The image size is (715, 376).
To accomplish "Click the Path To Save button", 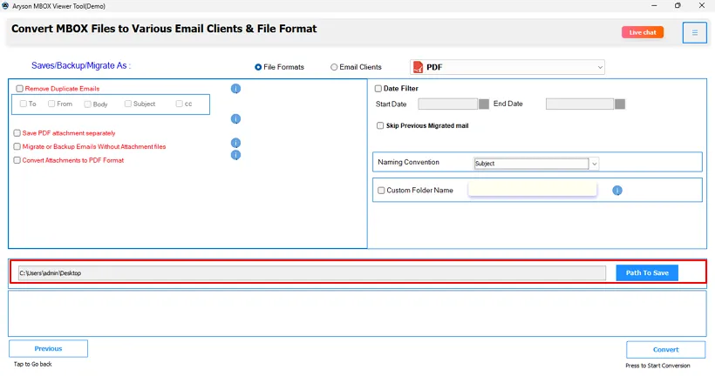I will click(647, 272).
